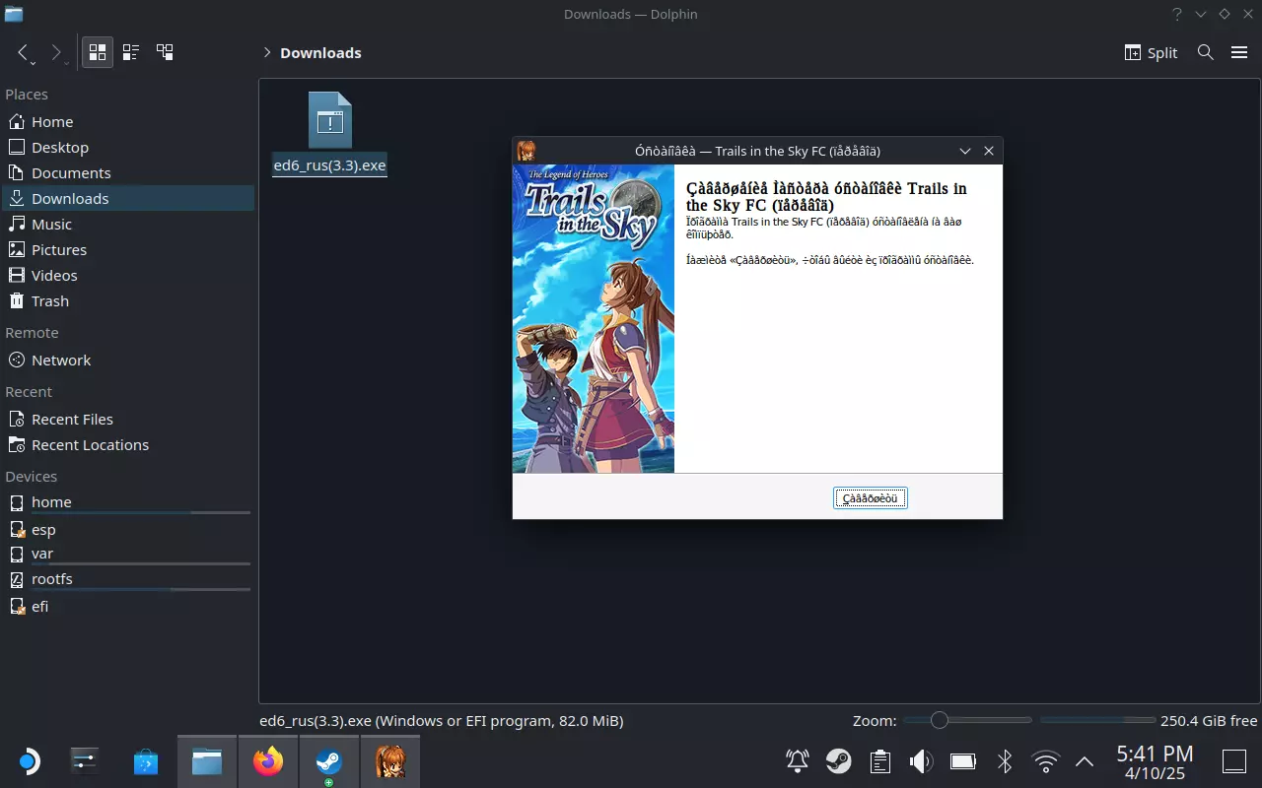Click the Zoom slider in Dolphin's status bar
This screenshot has height=788, width=1262.
967,721
